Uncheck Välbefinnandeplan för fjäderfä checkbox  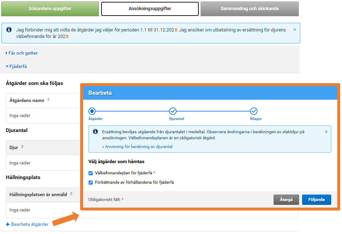coord(91,173)
